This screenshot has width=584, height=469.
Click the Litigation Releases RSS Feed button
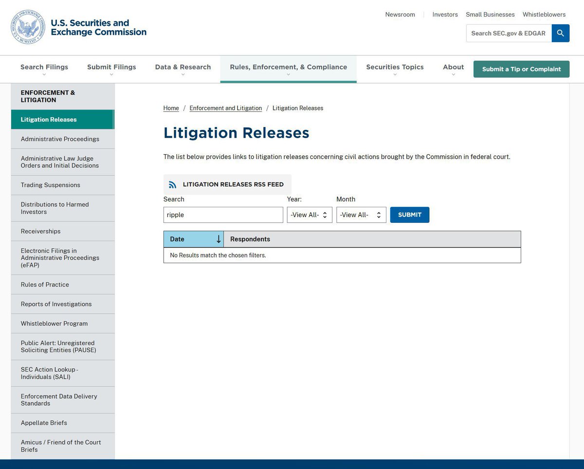[x=227, y=184]
